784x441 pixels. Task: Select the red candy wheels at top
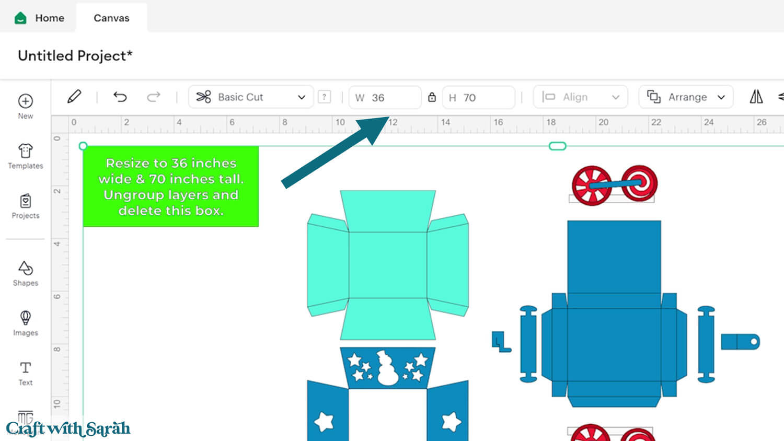tap(615, 184)
